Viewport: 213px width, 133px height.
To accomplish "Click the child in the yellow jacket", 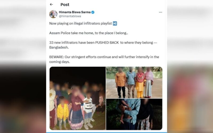I will [63, 112].
